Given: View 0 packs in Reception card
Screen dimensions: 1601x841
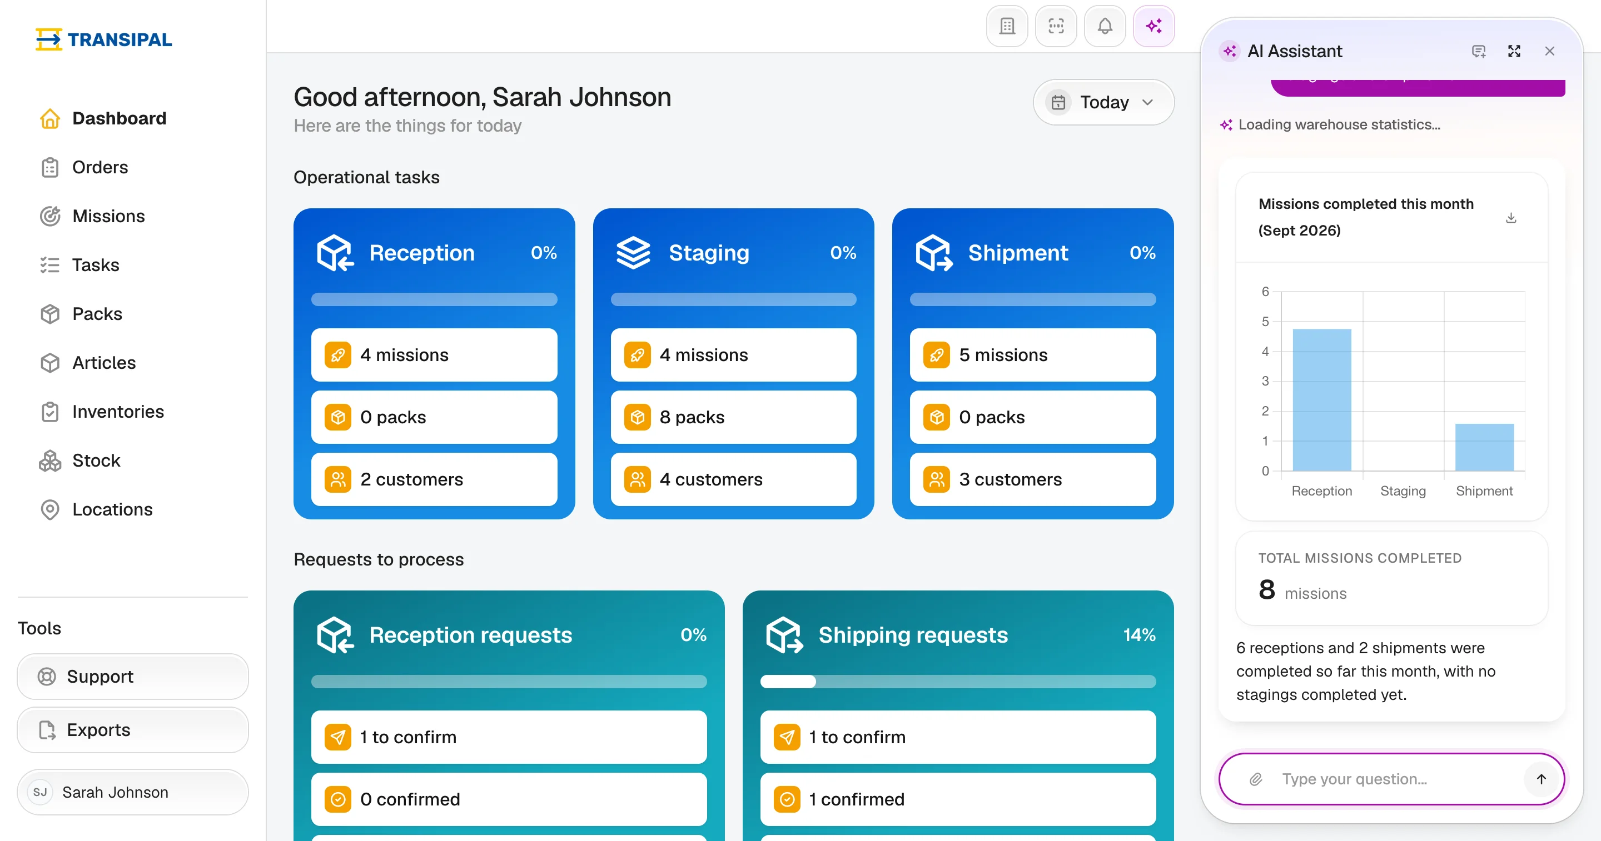Looking at the screenshot, I should 434,417.
